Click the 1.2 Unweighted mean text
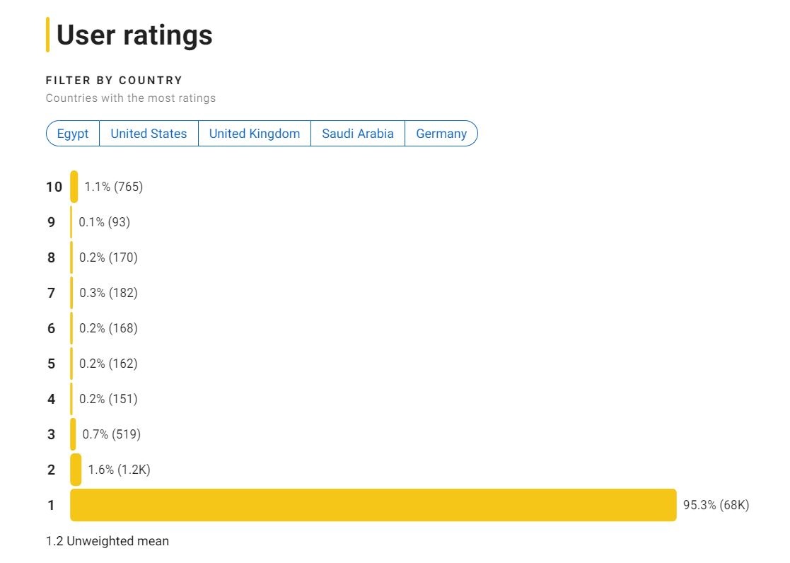790x563 pixels. click(108, 541)
